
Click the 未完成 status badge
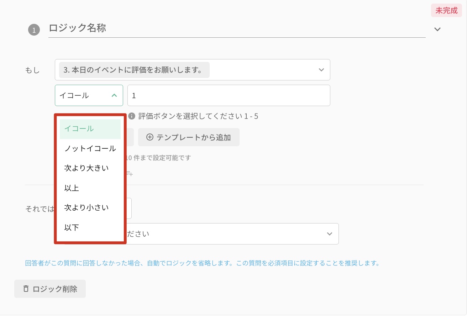[446, 11]
